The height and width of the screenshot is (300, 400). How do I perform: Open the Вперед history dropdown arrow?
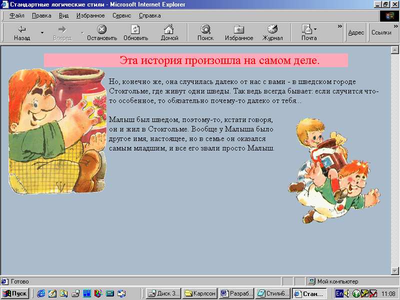82,32
